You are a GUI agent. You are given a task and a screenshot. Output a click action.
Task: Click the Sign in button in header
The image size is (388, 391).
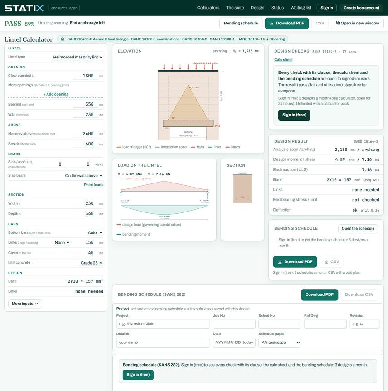click(327, 8)
